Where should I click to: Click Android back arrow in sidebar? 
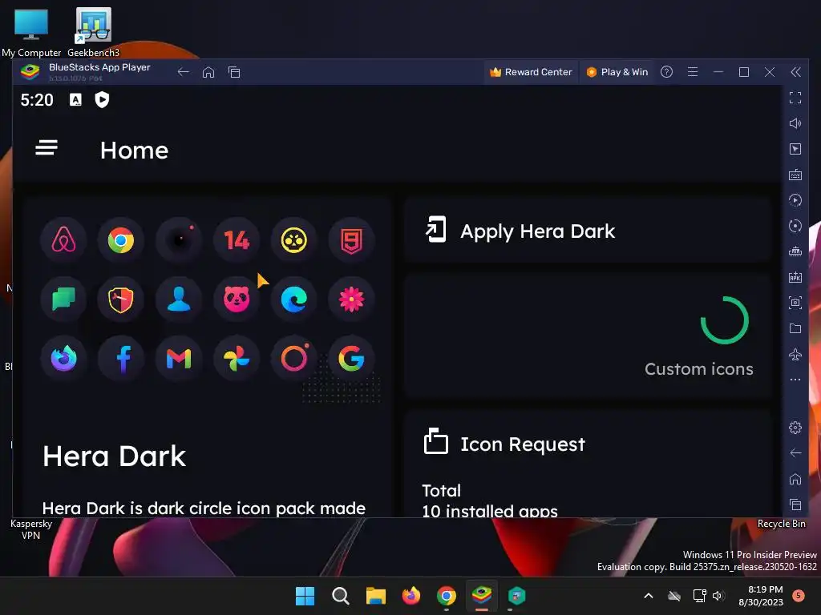(x=795, y=453)
